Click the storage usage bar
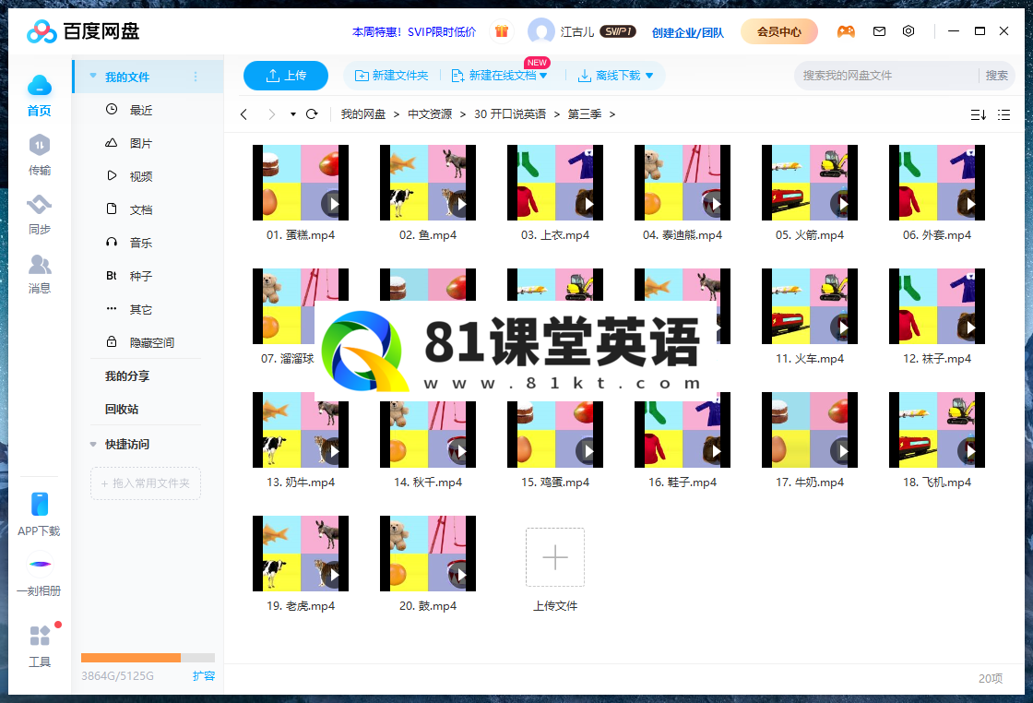This screenshot has height=703, width=1033. 148,658
